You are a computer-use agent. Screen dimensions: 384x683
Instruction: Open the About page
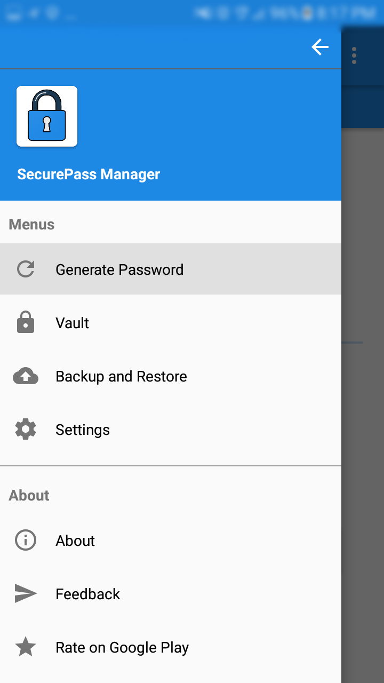(x=75, y=541)
